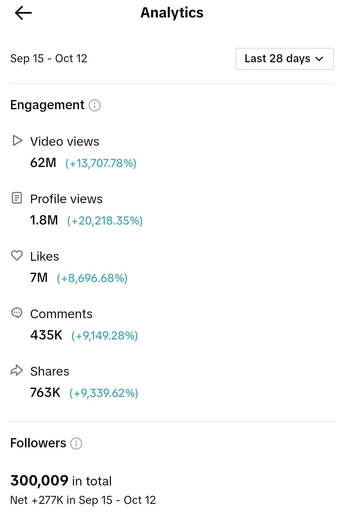Click the Comments bubble icon
This screenshot has height=528, width=343.
[17, 313]
